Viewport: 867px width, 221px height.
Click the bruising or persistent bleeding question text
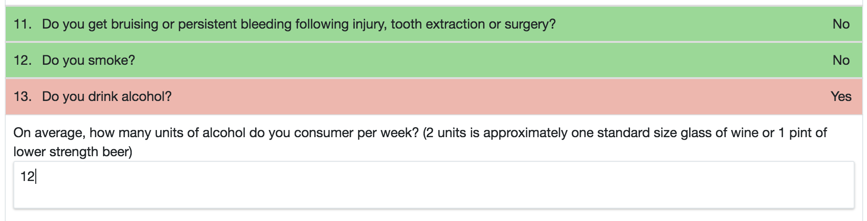click(299, 24)
